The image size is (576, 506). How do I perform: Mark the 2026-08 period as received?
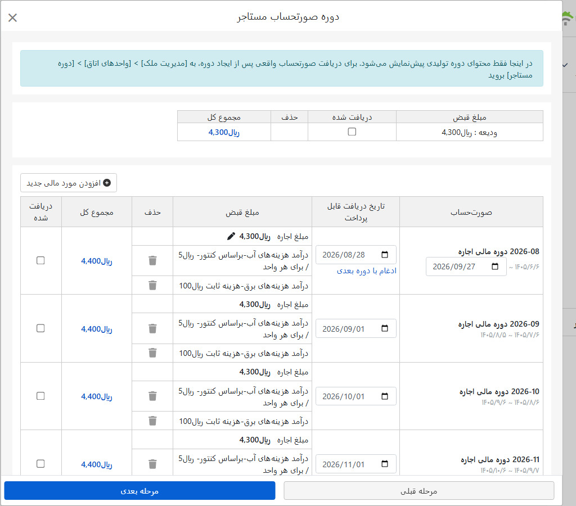40,260
